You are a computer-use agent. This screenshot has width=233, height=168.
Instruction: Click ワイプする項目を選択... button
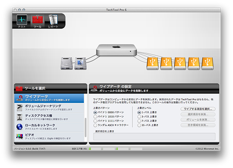point(198,109)
